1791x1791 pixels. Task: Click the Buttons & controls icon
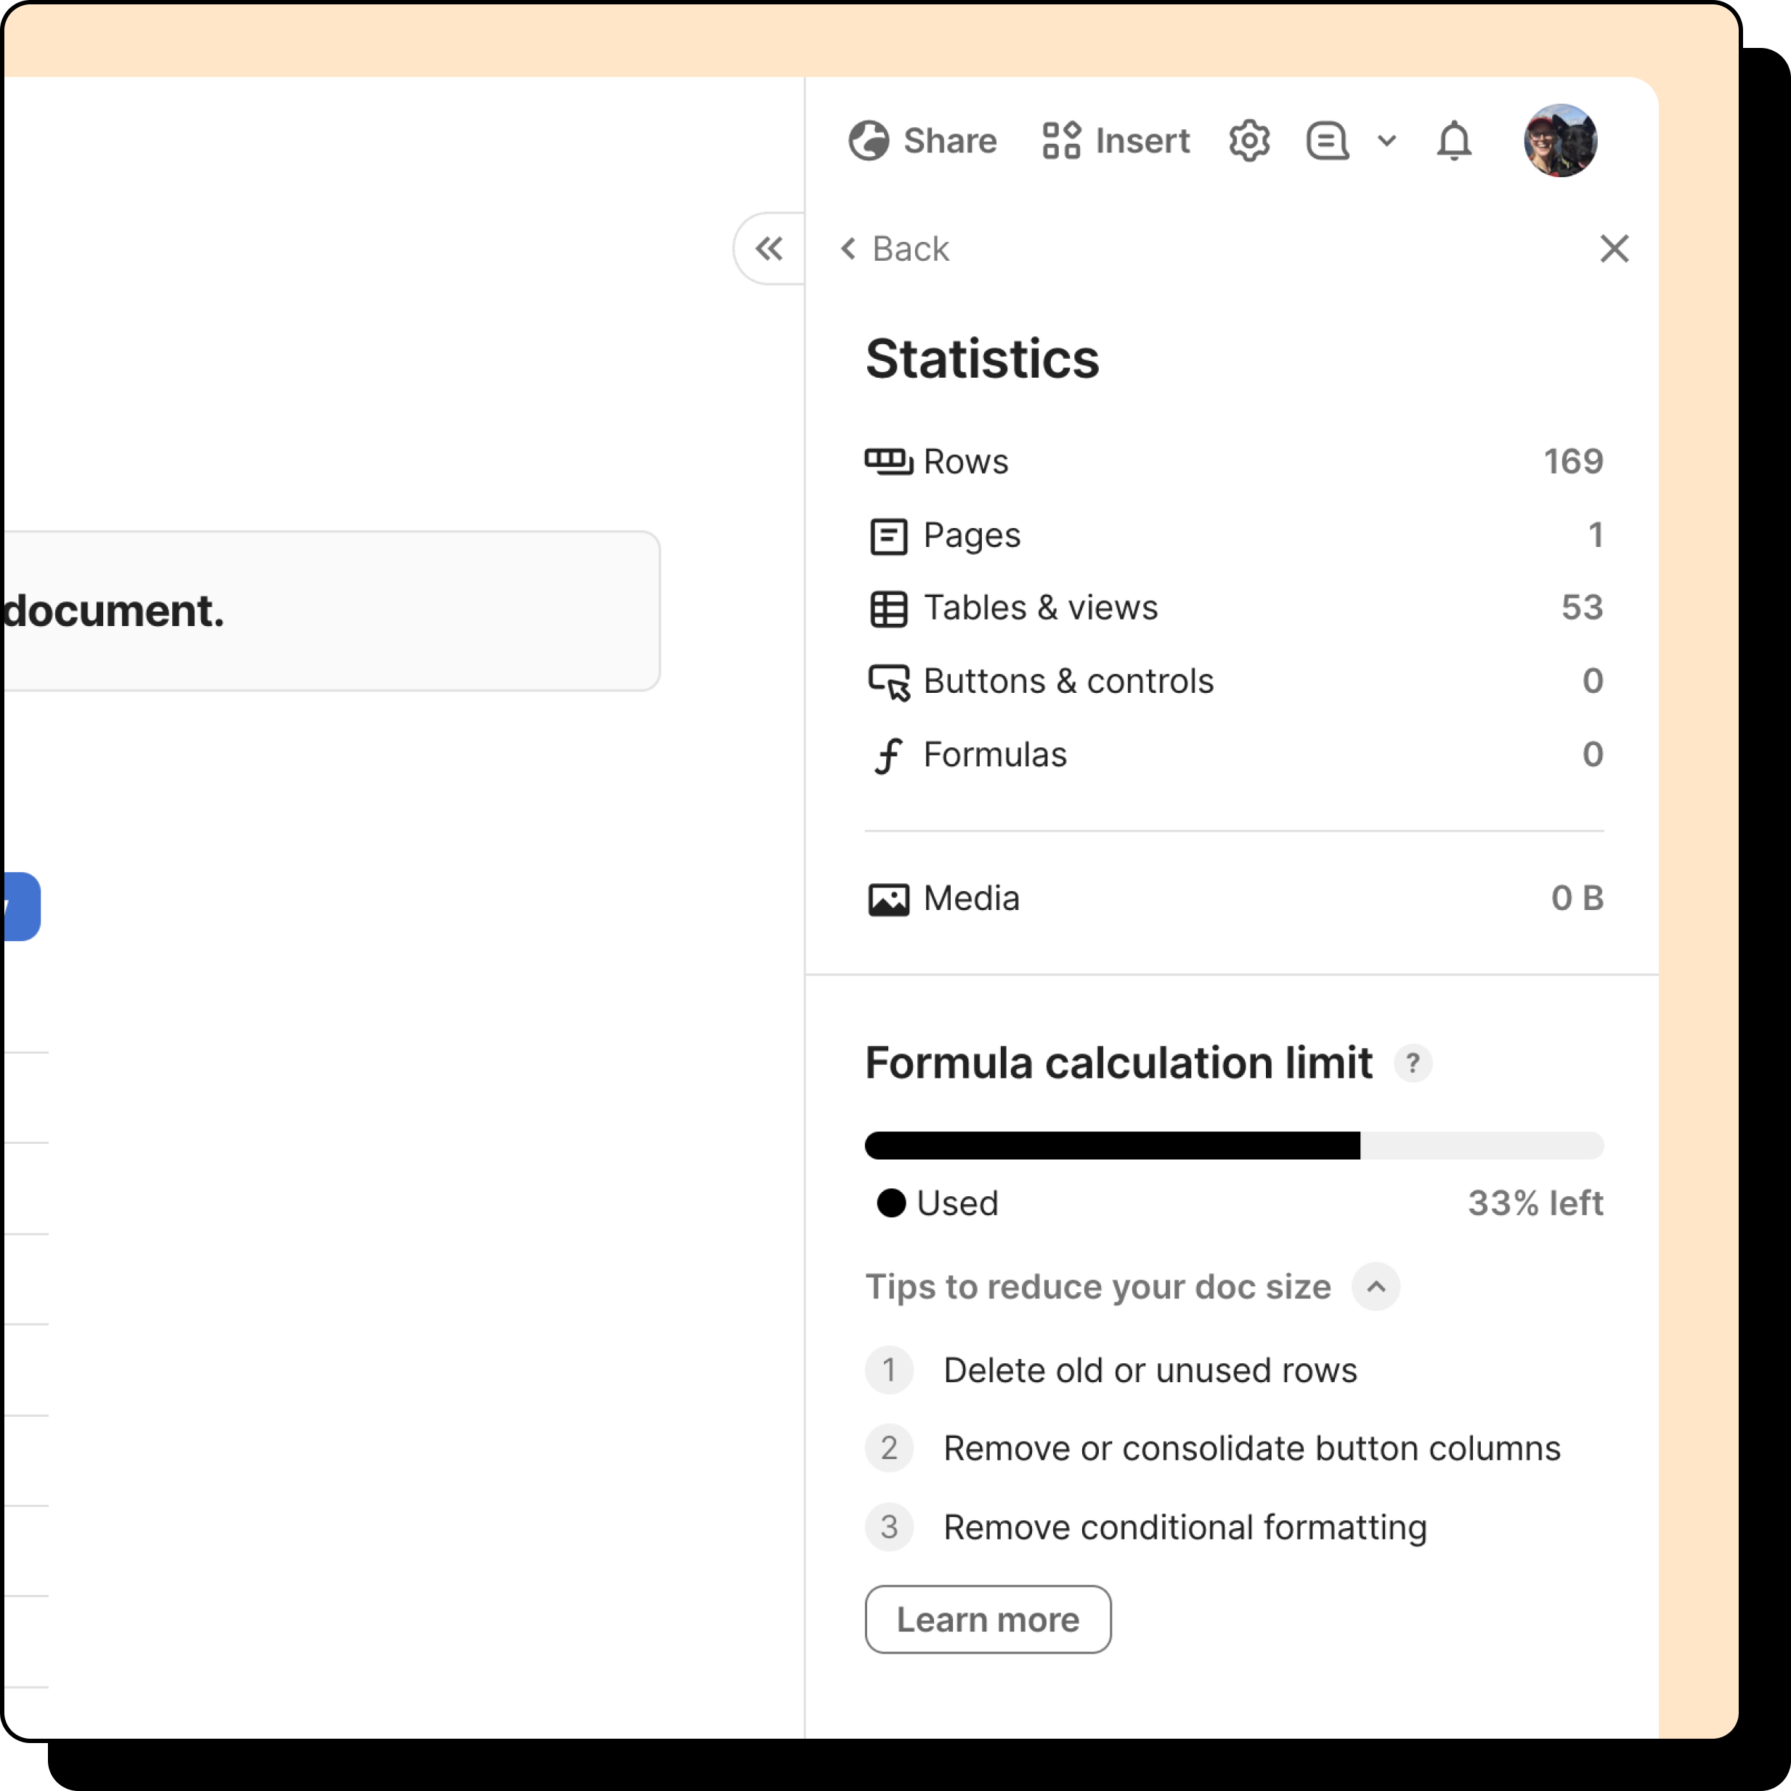click(888, 681)
